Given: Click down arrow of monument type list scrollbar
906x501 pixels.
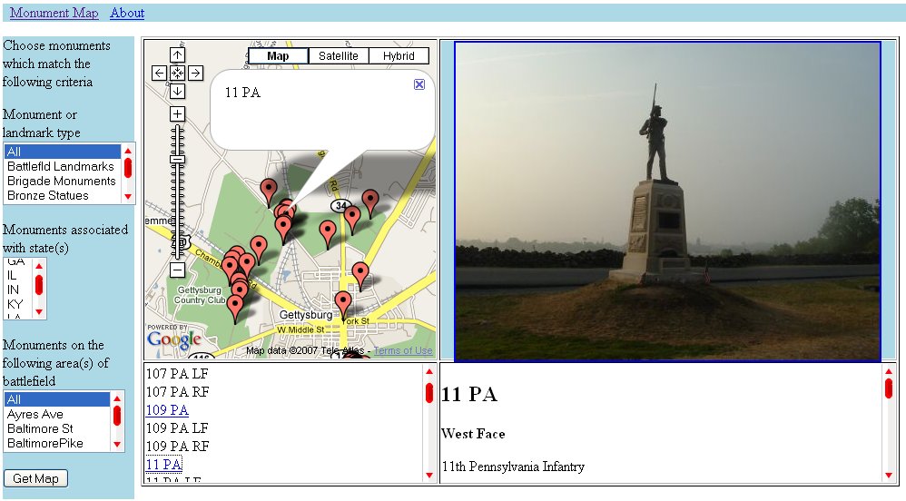Looking at the screenshot, I should (x=128, y=196).
